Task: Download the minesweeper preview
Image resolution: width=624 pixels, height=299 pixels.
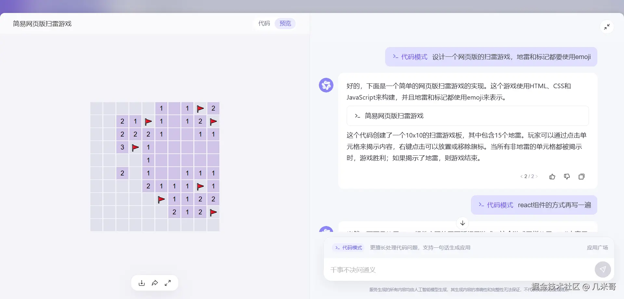Action: [142, 283]
